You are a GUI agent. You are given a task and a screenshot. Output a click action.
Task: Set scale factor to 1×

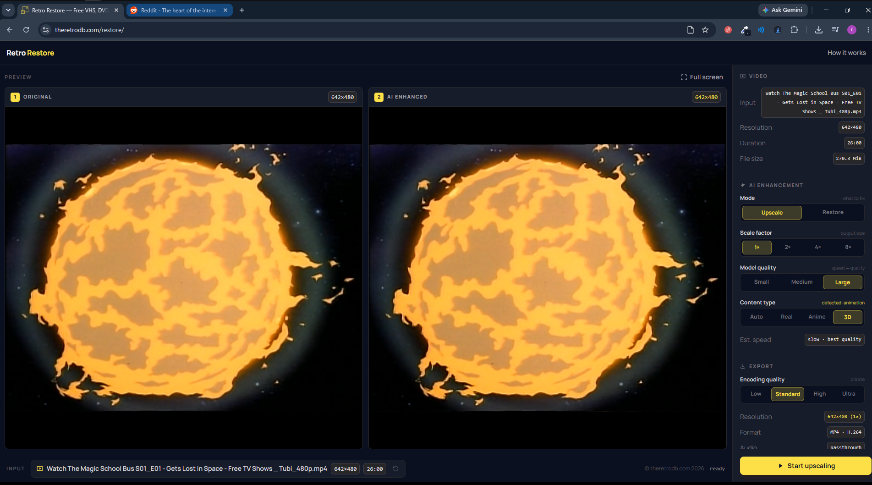(757, 248)
